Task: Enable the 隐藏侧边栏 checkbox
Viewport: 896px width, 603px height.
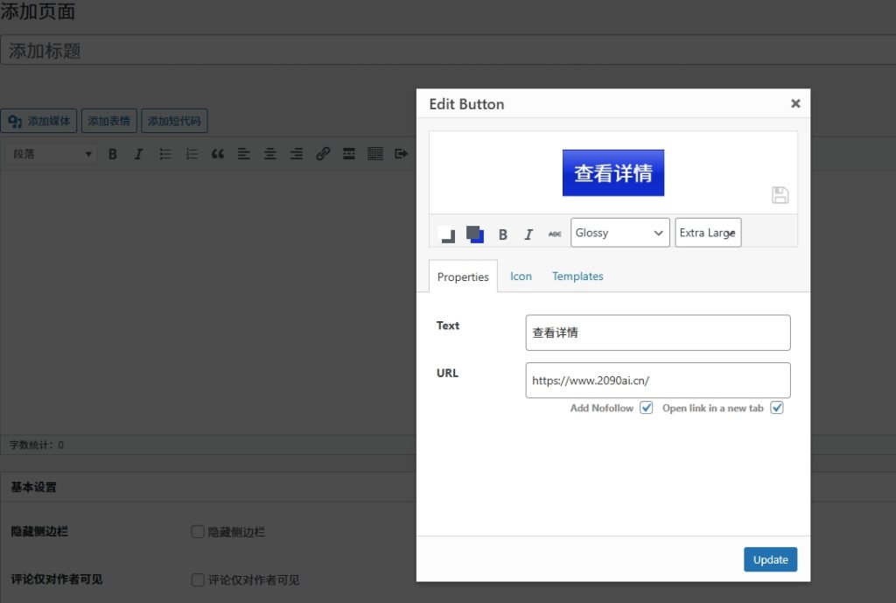Action: 198,531
